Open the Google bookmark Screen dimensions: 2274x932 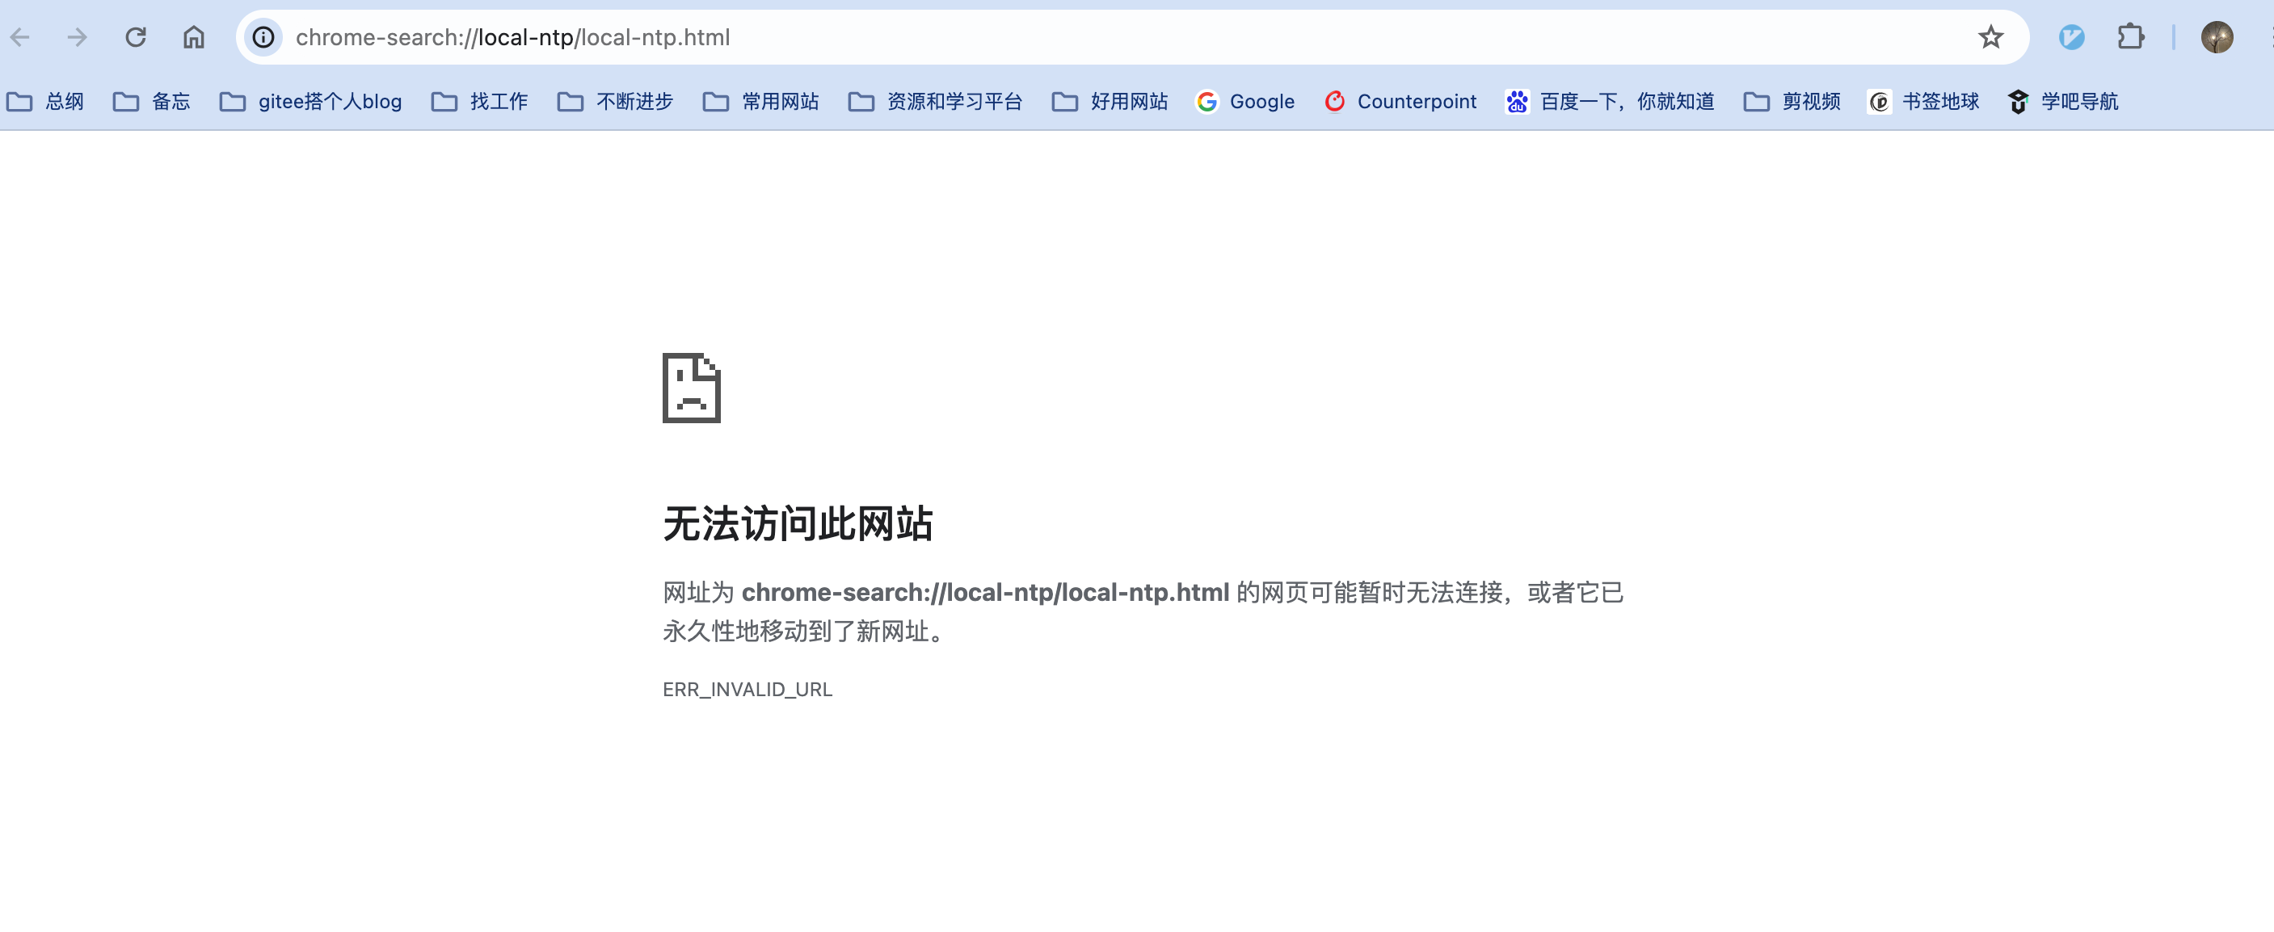click(1244, 102)
